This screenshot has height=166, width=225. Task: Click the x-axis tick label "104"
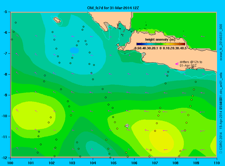93,163
